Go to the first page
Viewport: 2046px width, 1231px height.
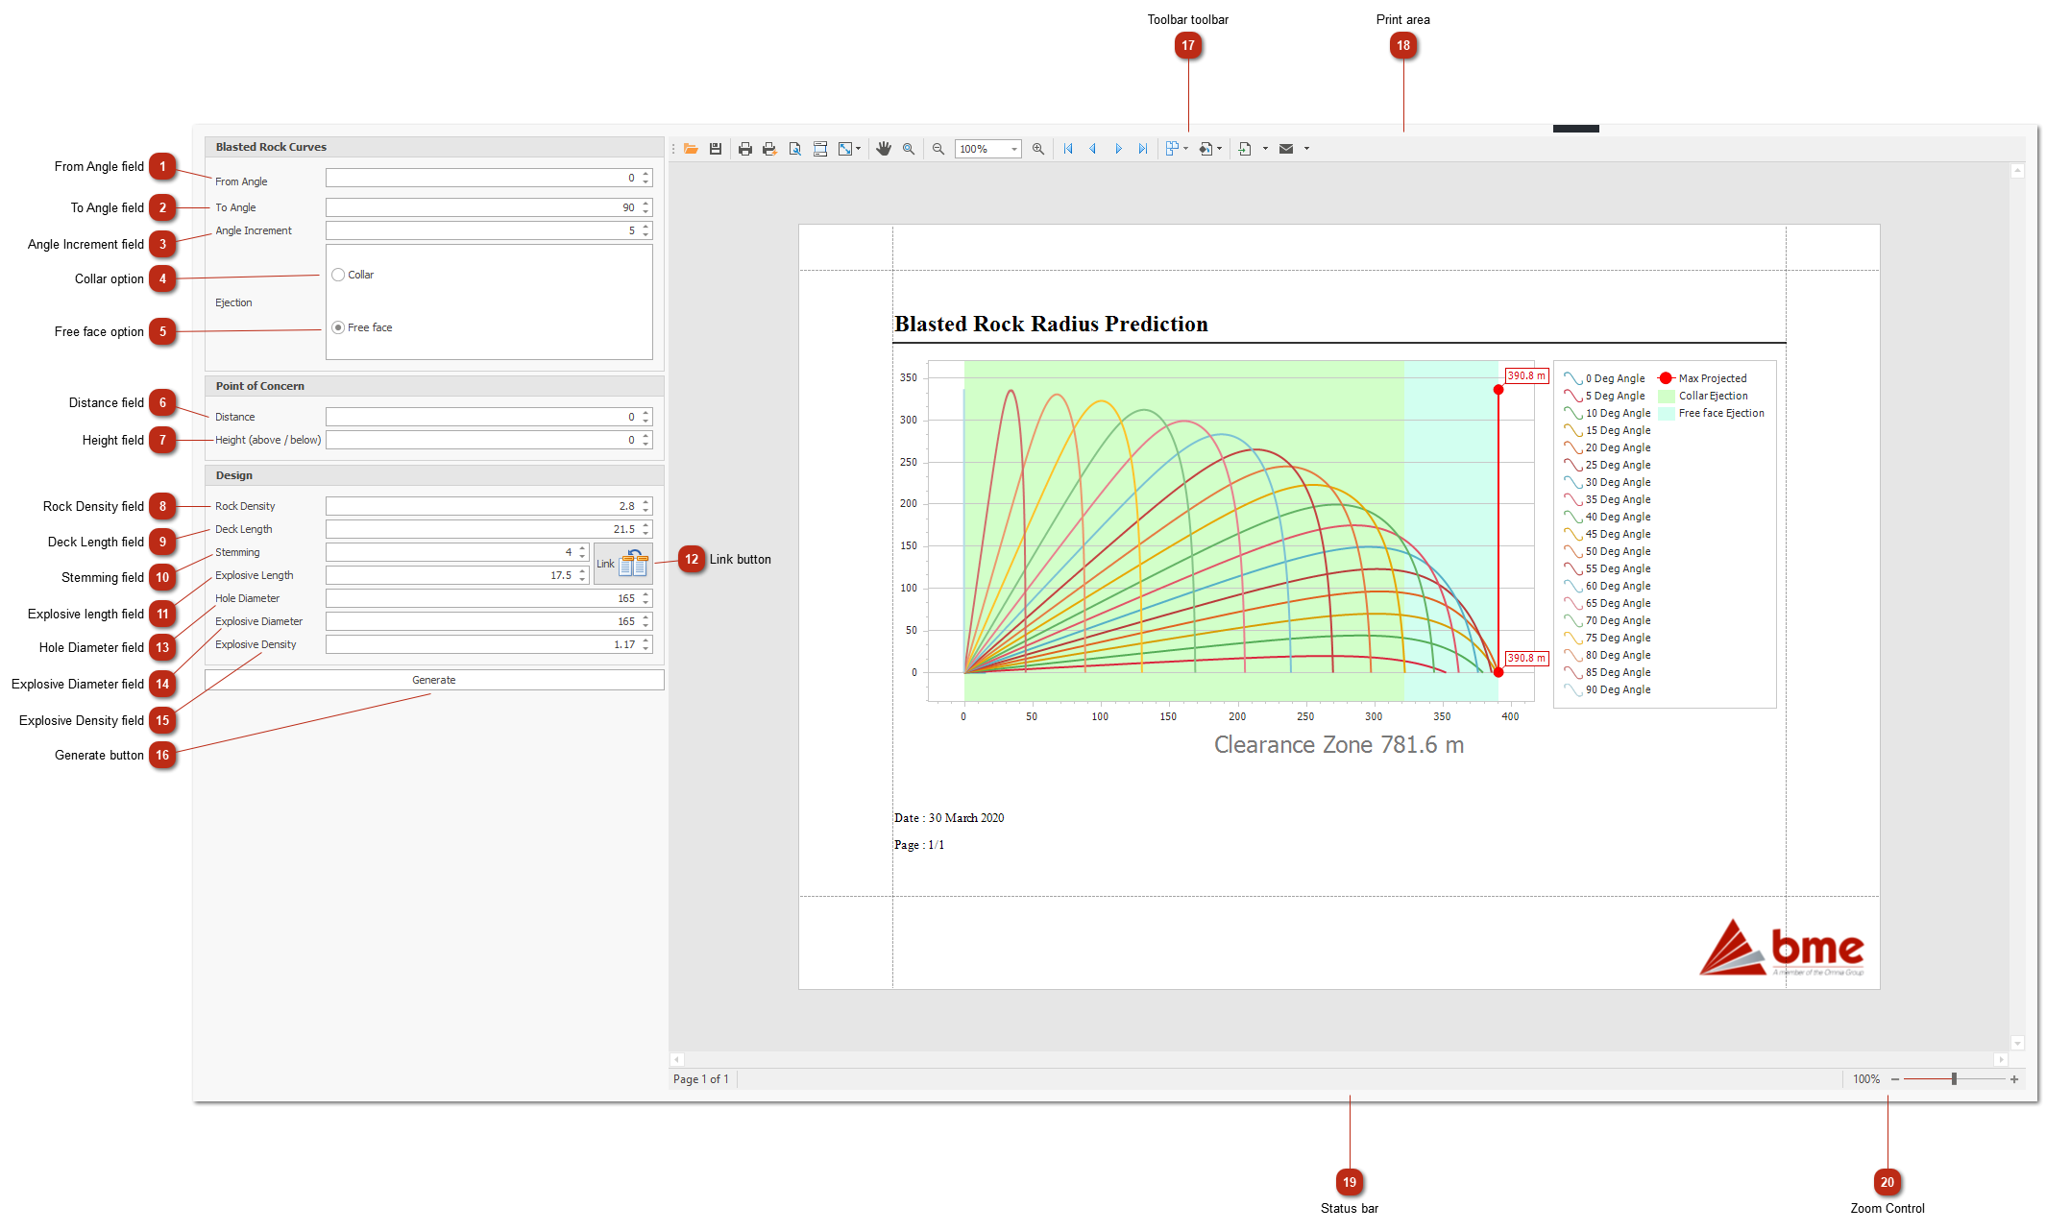[1068, 149]
